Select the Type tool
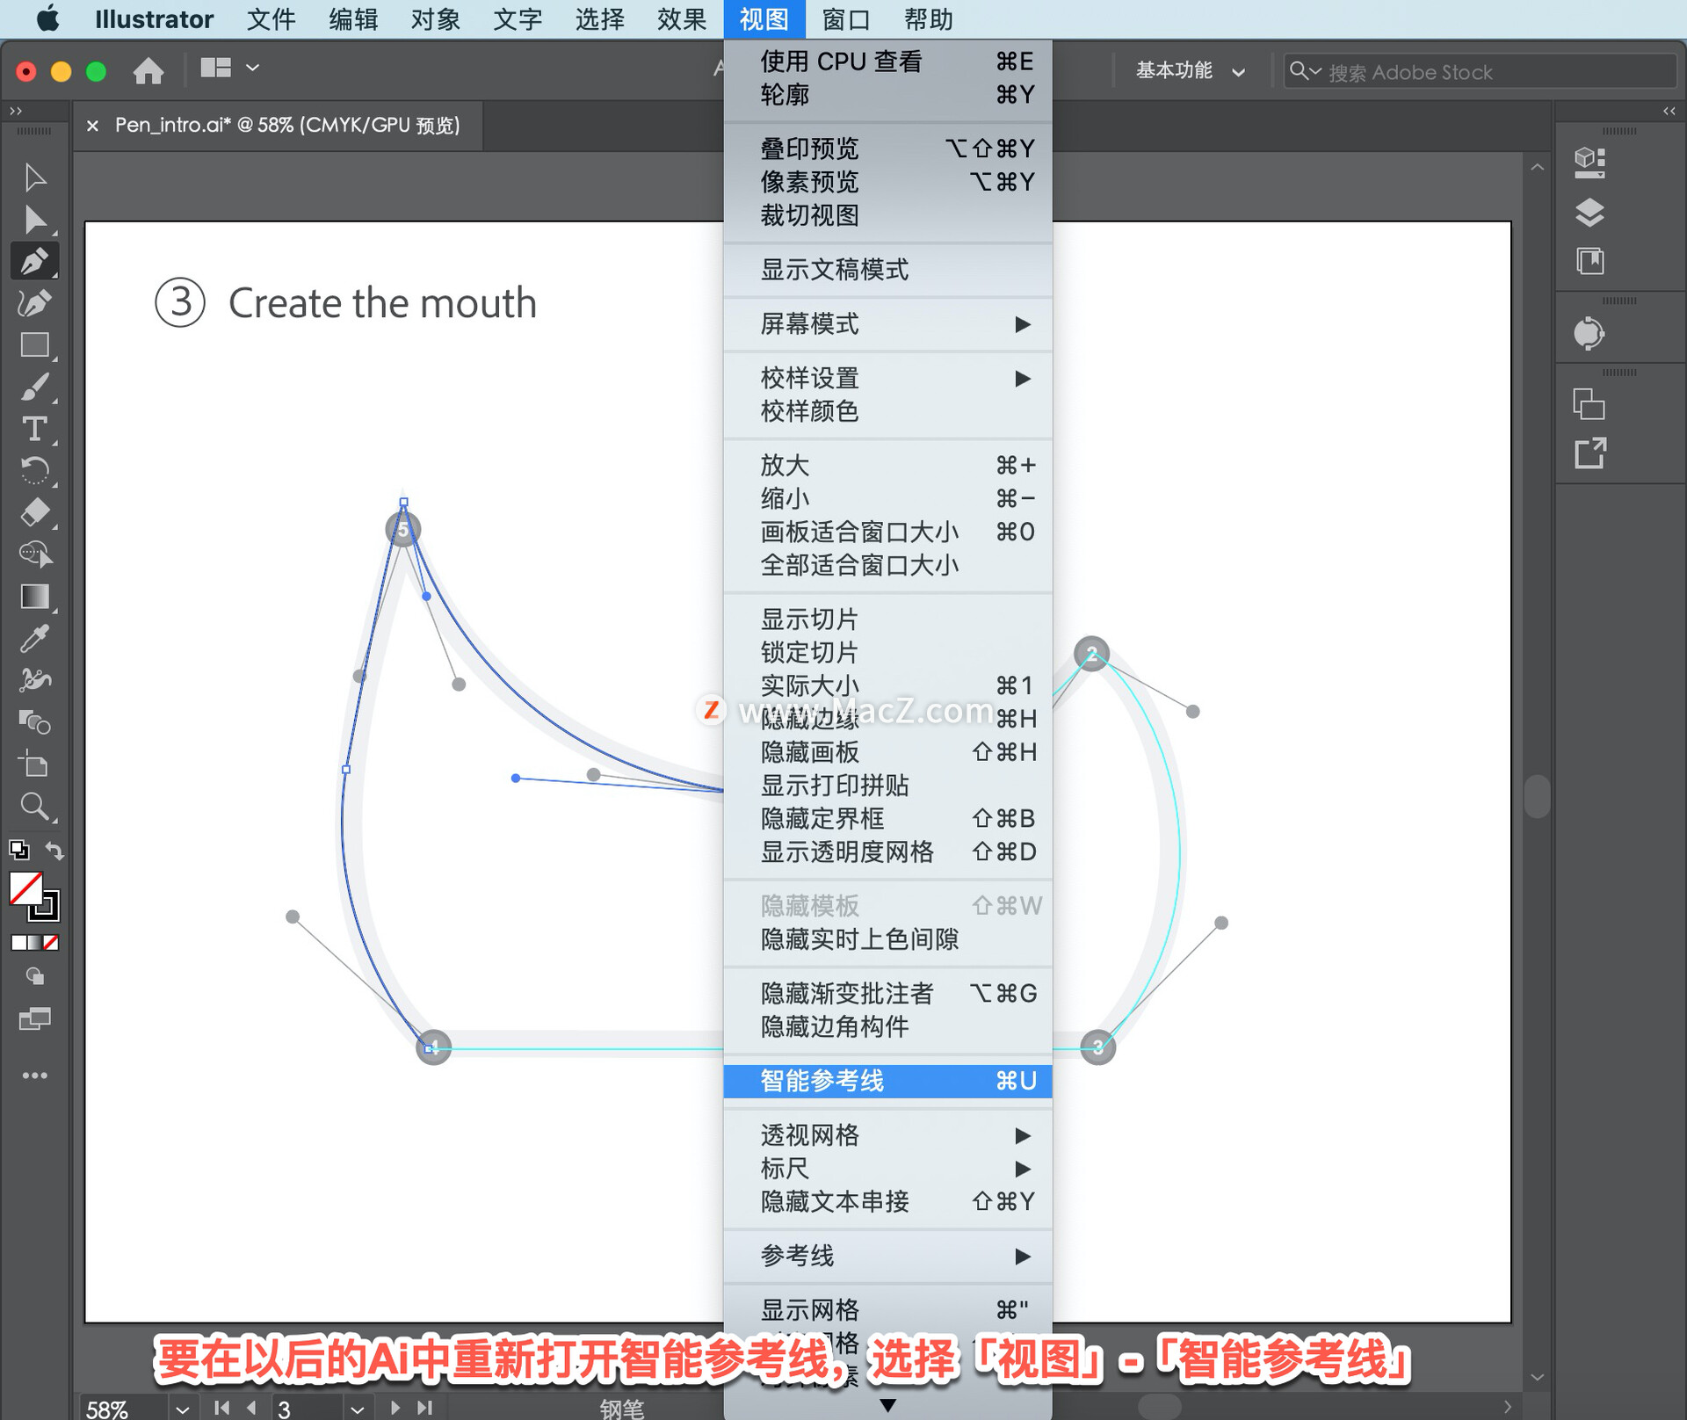Screen dimensions: 1687x1420 click(x=35, y=429)
